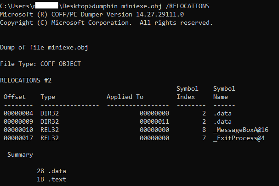This screenshot has width=279, height=186.
Task: Click the 'File Type: COFF OBJECT' line
Action: (x=40, y=64)
